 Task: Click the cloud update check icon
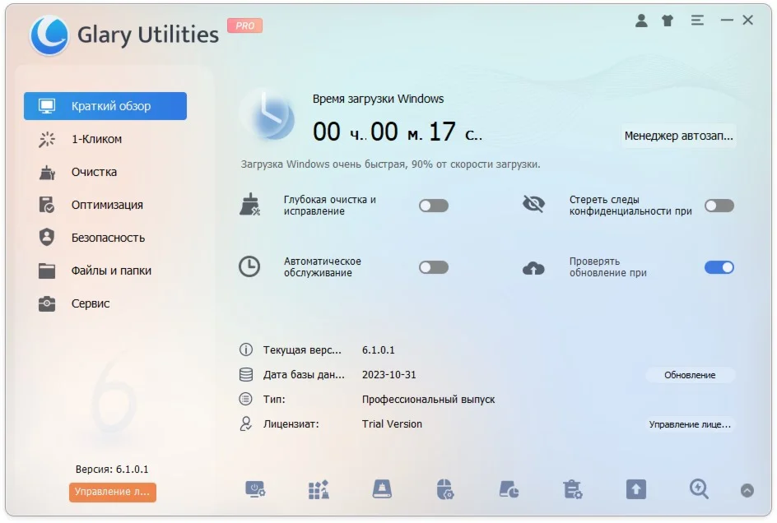(533, 268)
